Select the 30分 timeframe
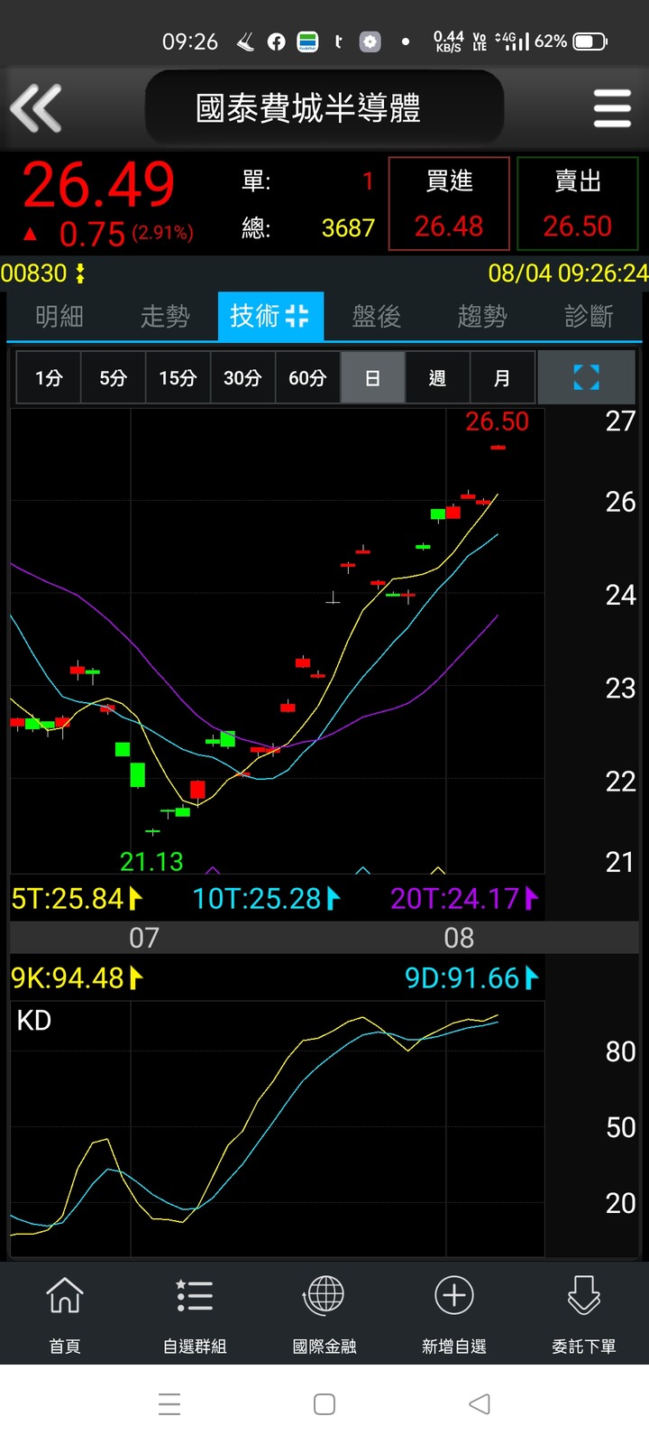 242,377
